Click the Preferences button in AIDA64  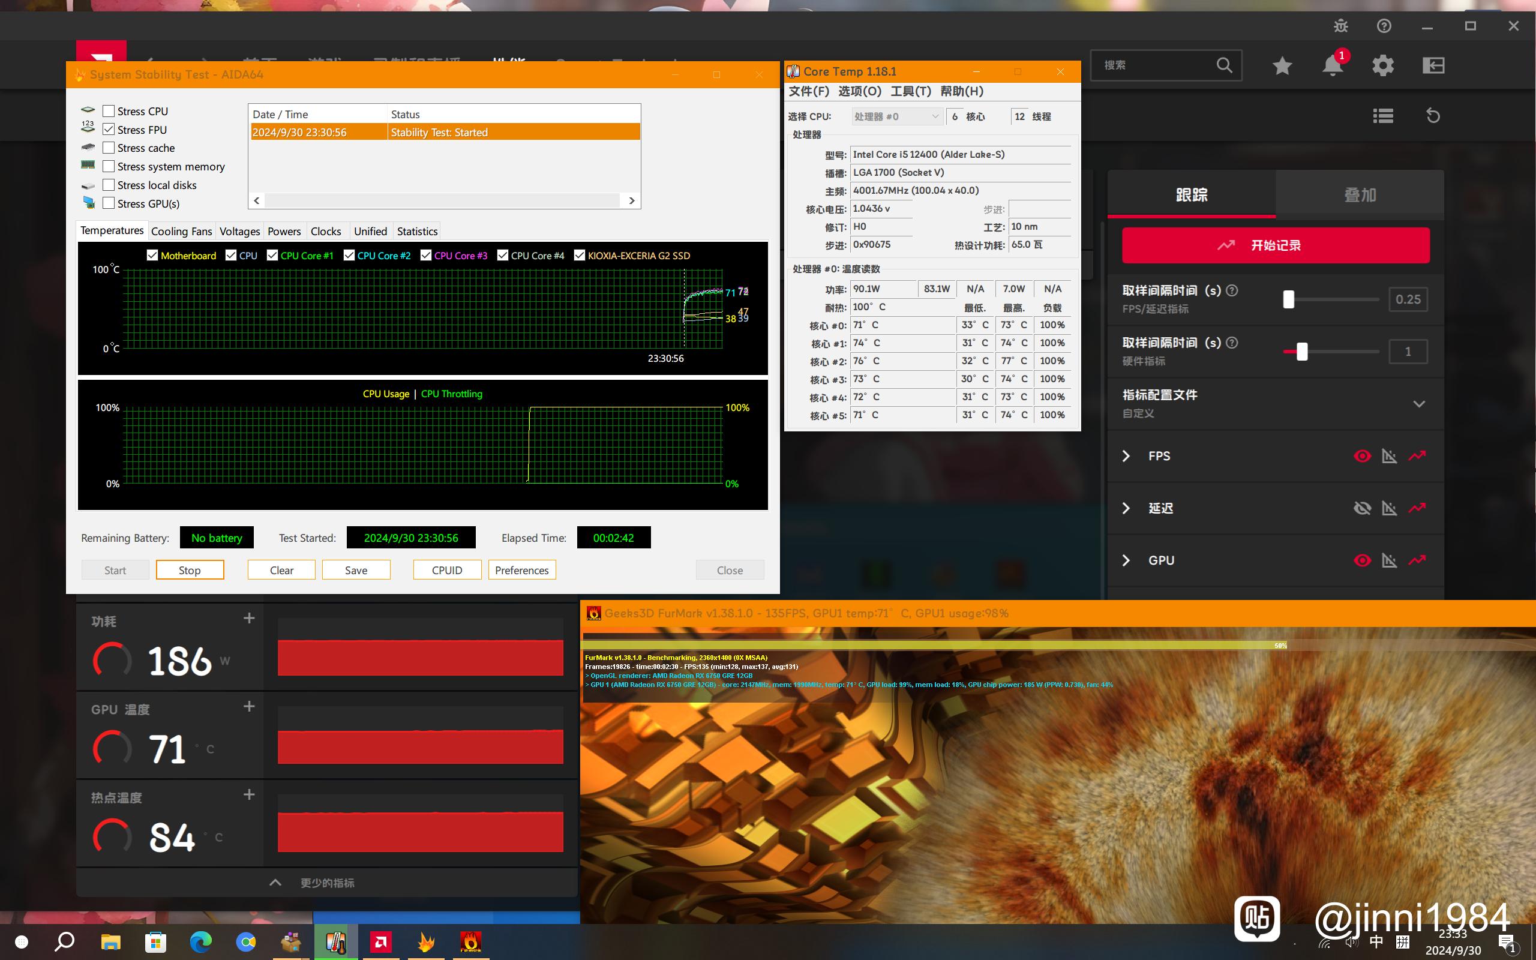pyautogui.click(x=522, y=570)
